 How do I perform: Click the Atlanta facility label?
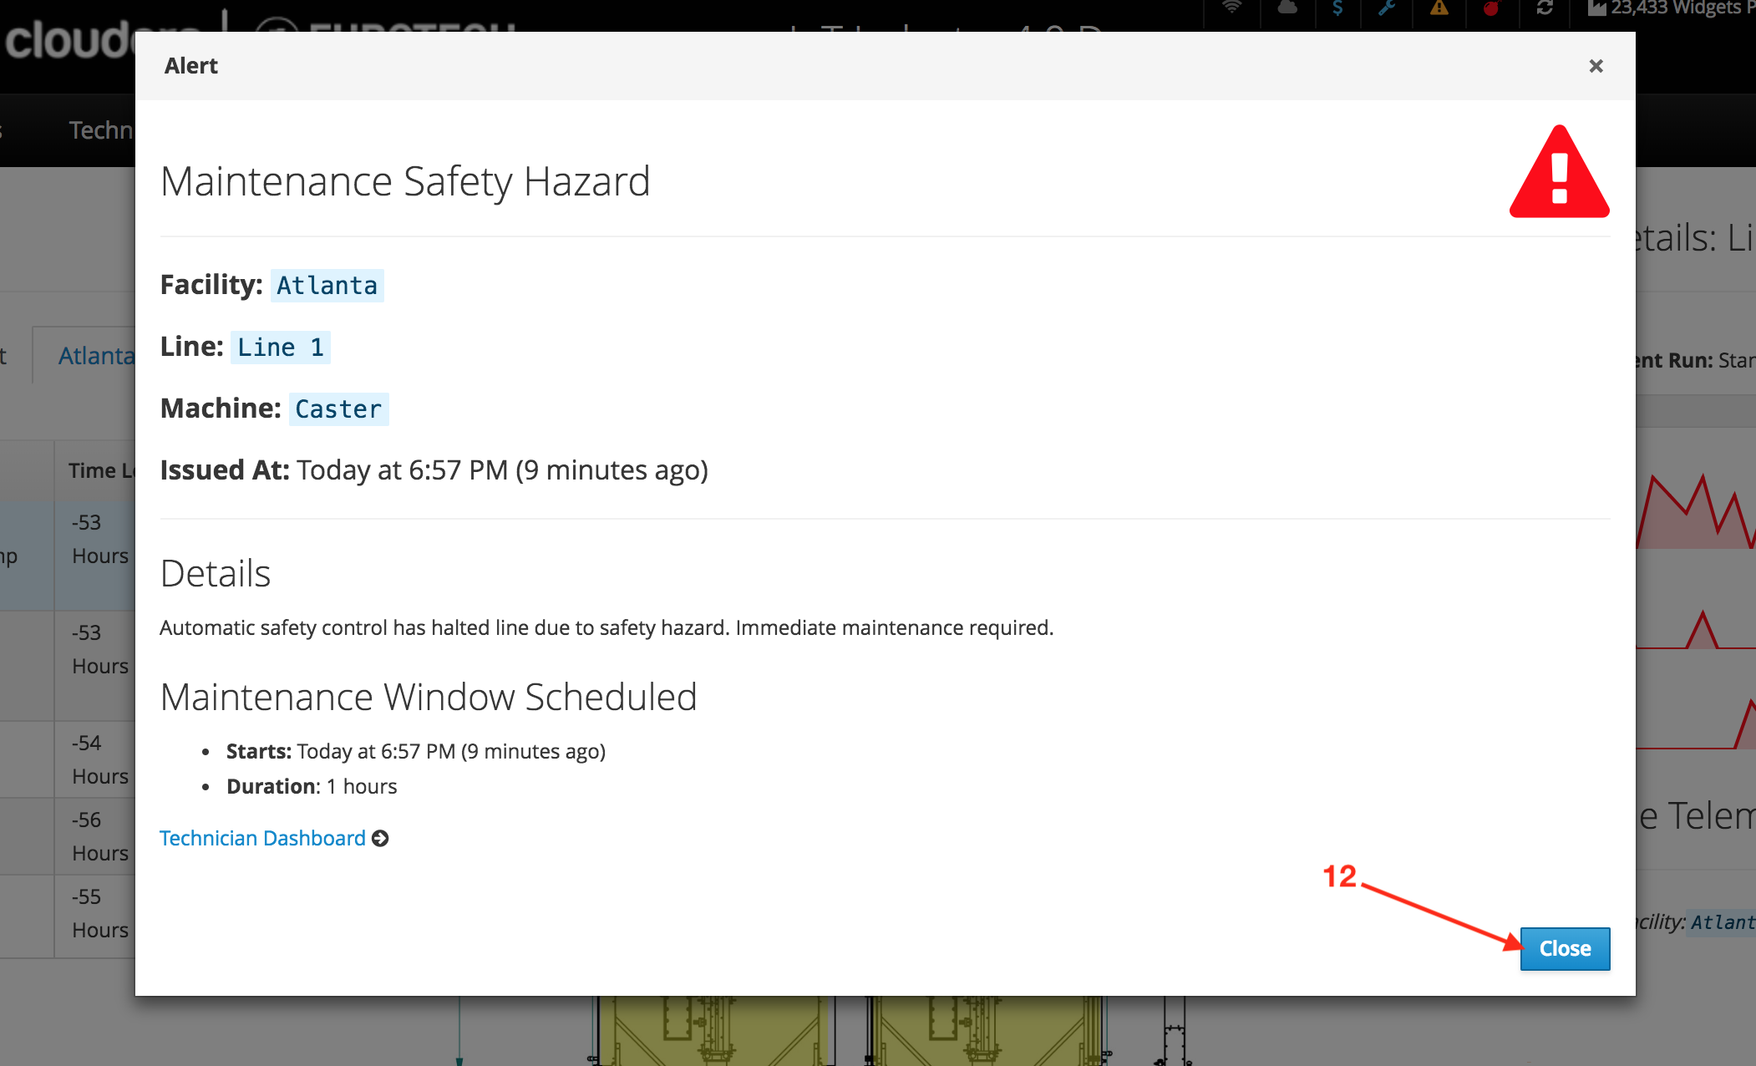pyautogui.click(x=325, y=283)
